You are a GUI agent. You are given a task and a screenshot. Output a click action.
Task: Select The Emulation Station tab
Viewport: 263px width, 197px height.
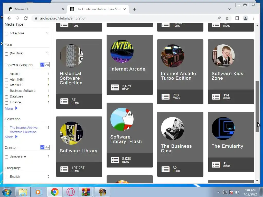tap(98, 9)
